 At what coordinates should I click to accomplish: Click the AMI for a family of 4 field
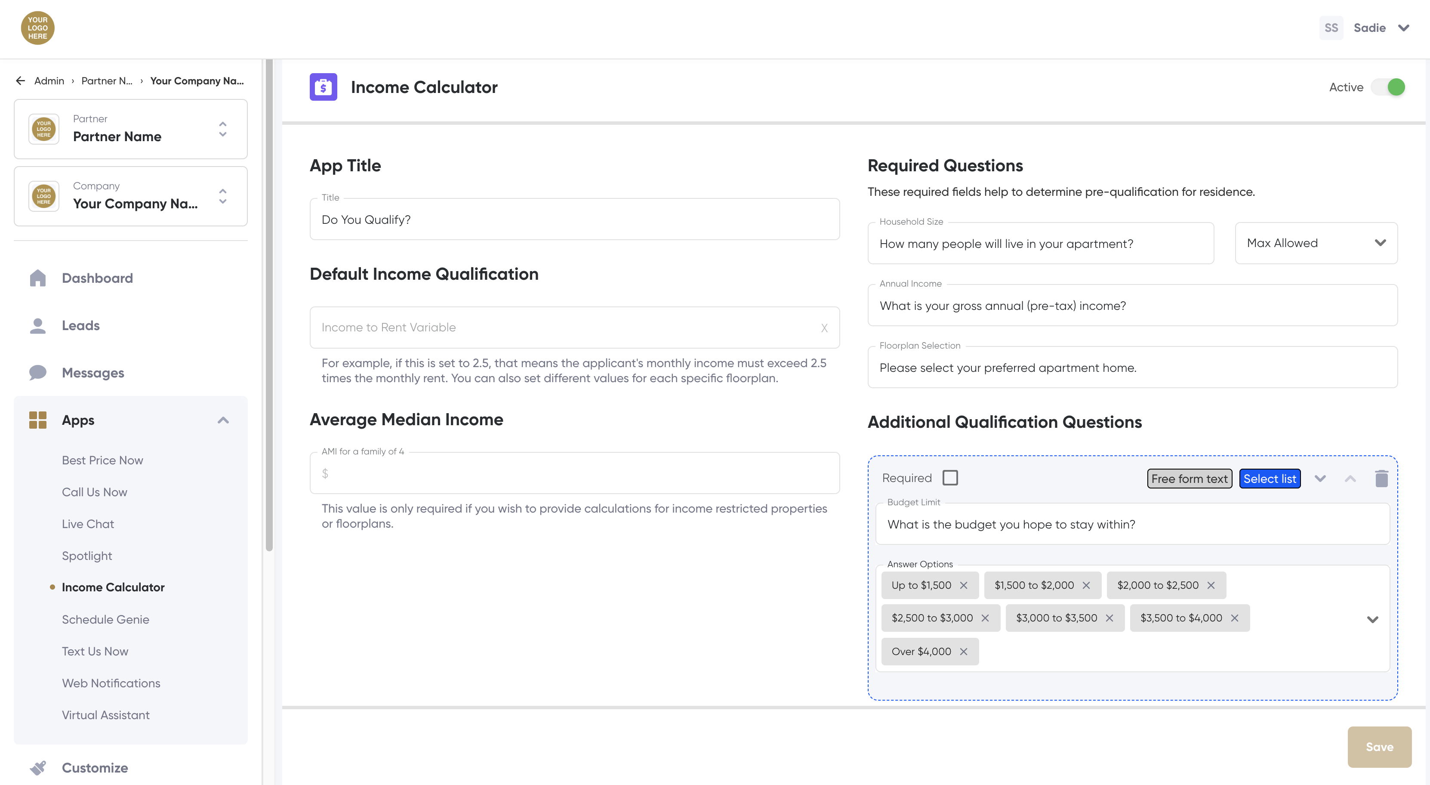tap(575, 473)
